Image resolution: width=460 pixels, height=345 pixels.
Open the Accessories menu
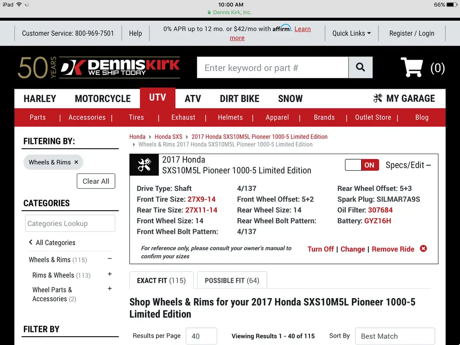87,117
